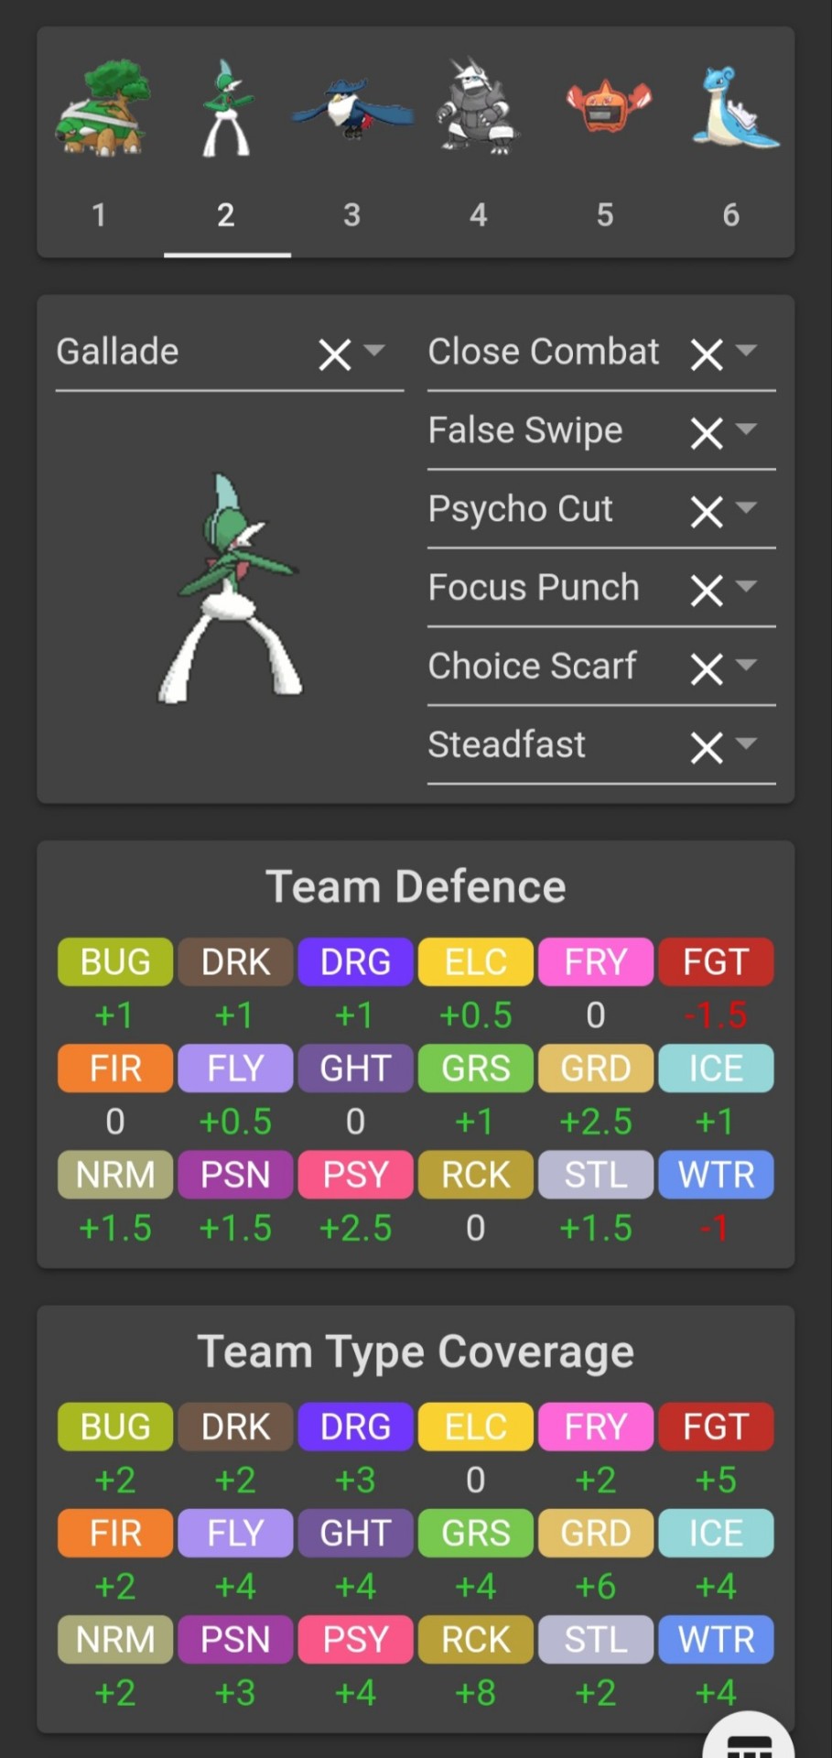Expand the False Swipe dropdown arrow

(x=746, y=429)
